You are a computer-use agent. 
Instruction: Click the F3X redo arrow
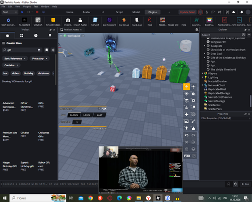pos(194,135)
